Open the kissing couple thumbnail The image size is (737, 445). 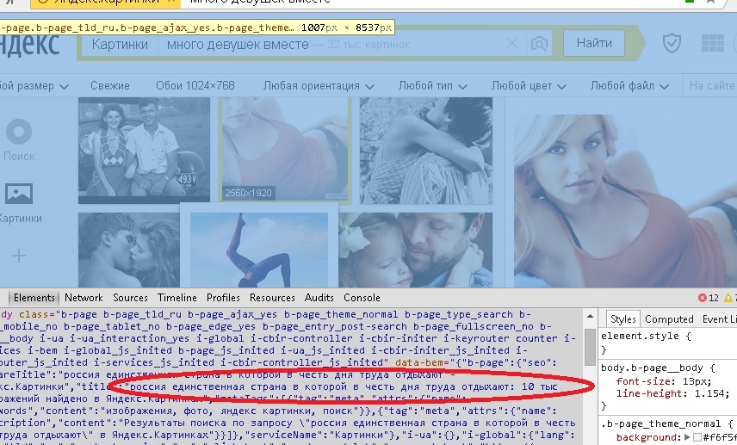129,250
